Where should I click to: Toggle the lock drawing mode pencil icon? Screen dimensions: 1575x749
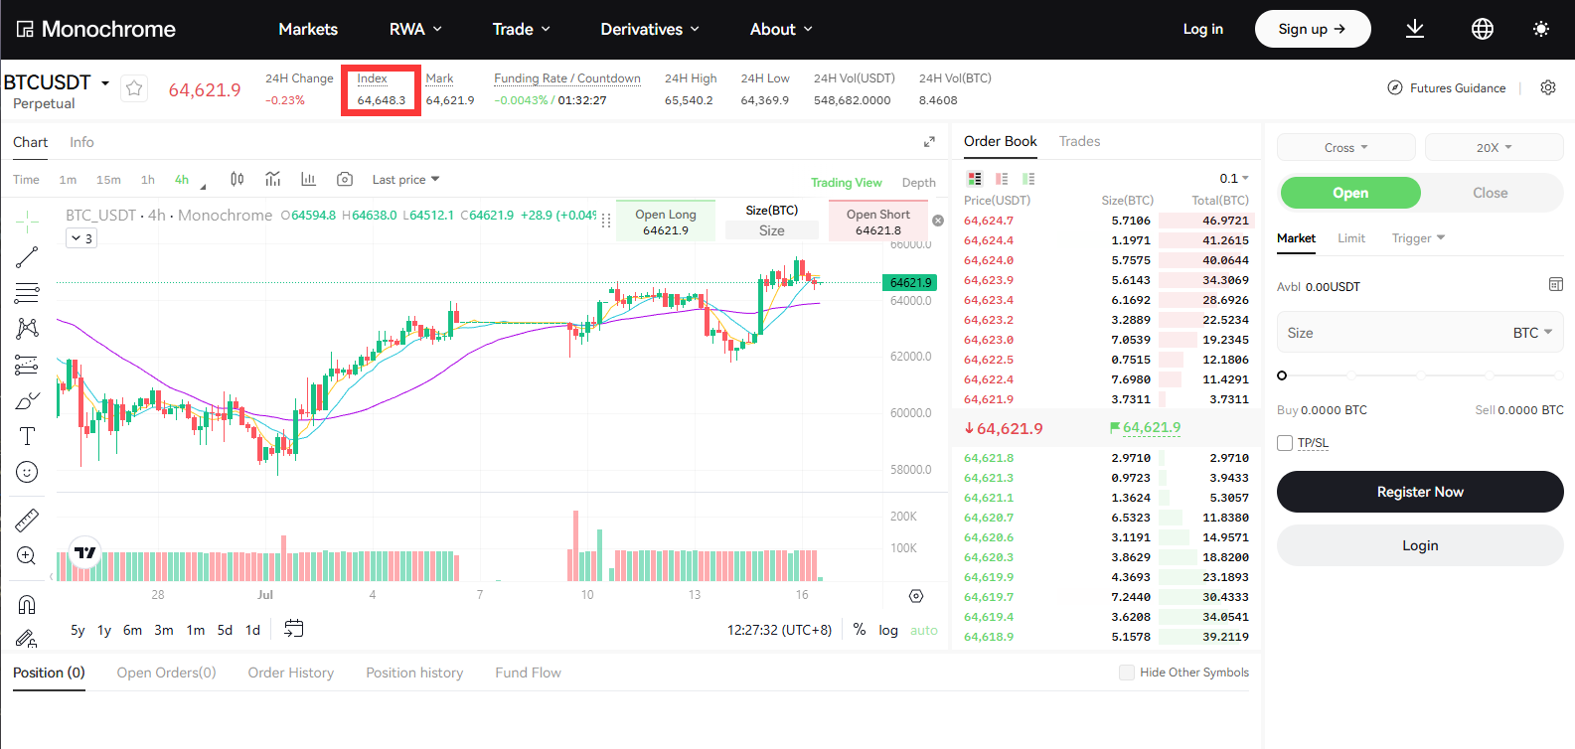[x=27, y=638]
